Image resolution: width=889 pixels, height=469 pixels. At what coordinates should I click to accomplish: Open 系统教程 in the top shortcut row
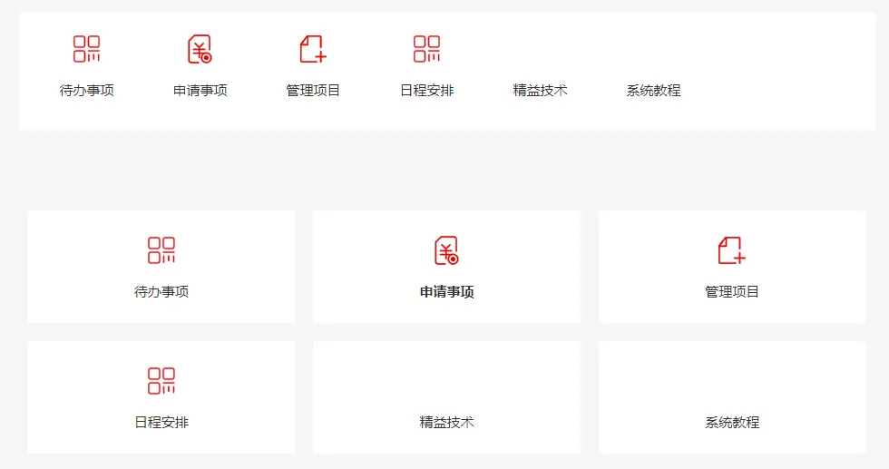pos(653,91)
